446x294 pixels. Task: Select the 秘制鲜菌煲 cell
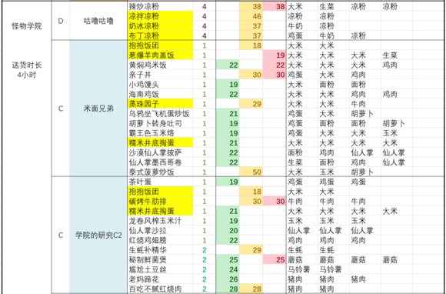coord(161,259)
